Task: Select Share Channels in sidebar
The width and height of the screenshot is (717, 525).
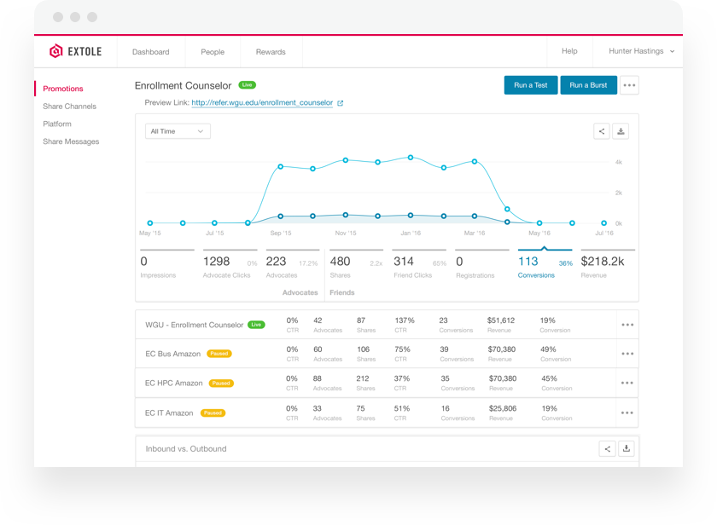Action: [69, 107]
